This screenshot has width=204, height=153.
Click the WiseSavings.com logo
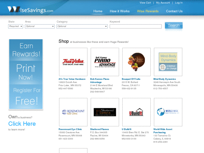tap(30, 10)
